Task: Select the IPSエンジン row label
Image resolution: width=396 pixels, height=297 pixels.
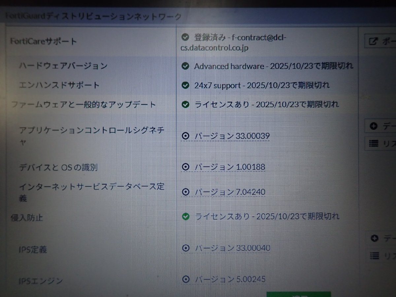Action: point(41,281)
